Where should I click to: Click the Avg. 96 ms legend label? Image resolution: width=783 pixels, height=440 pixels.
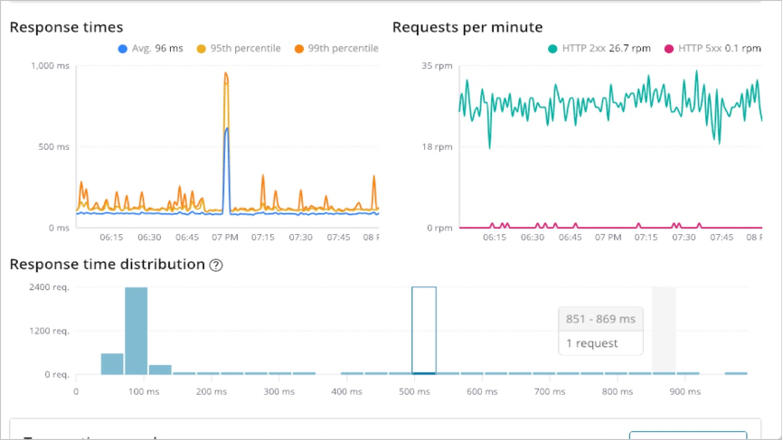157,49
